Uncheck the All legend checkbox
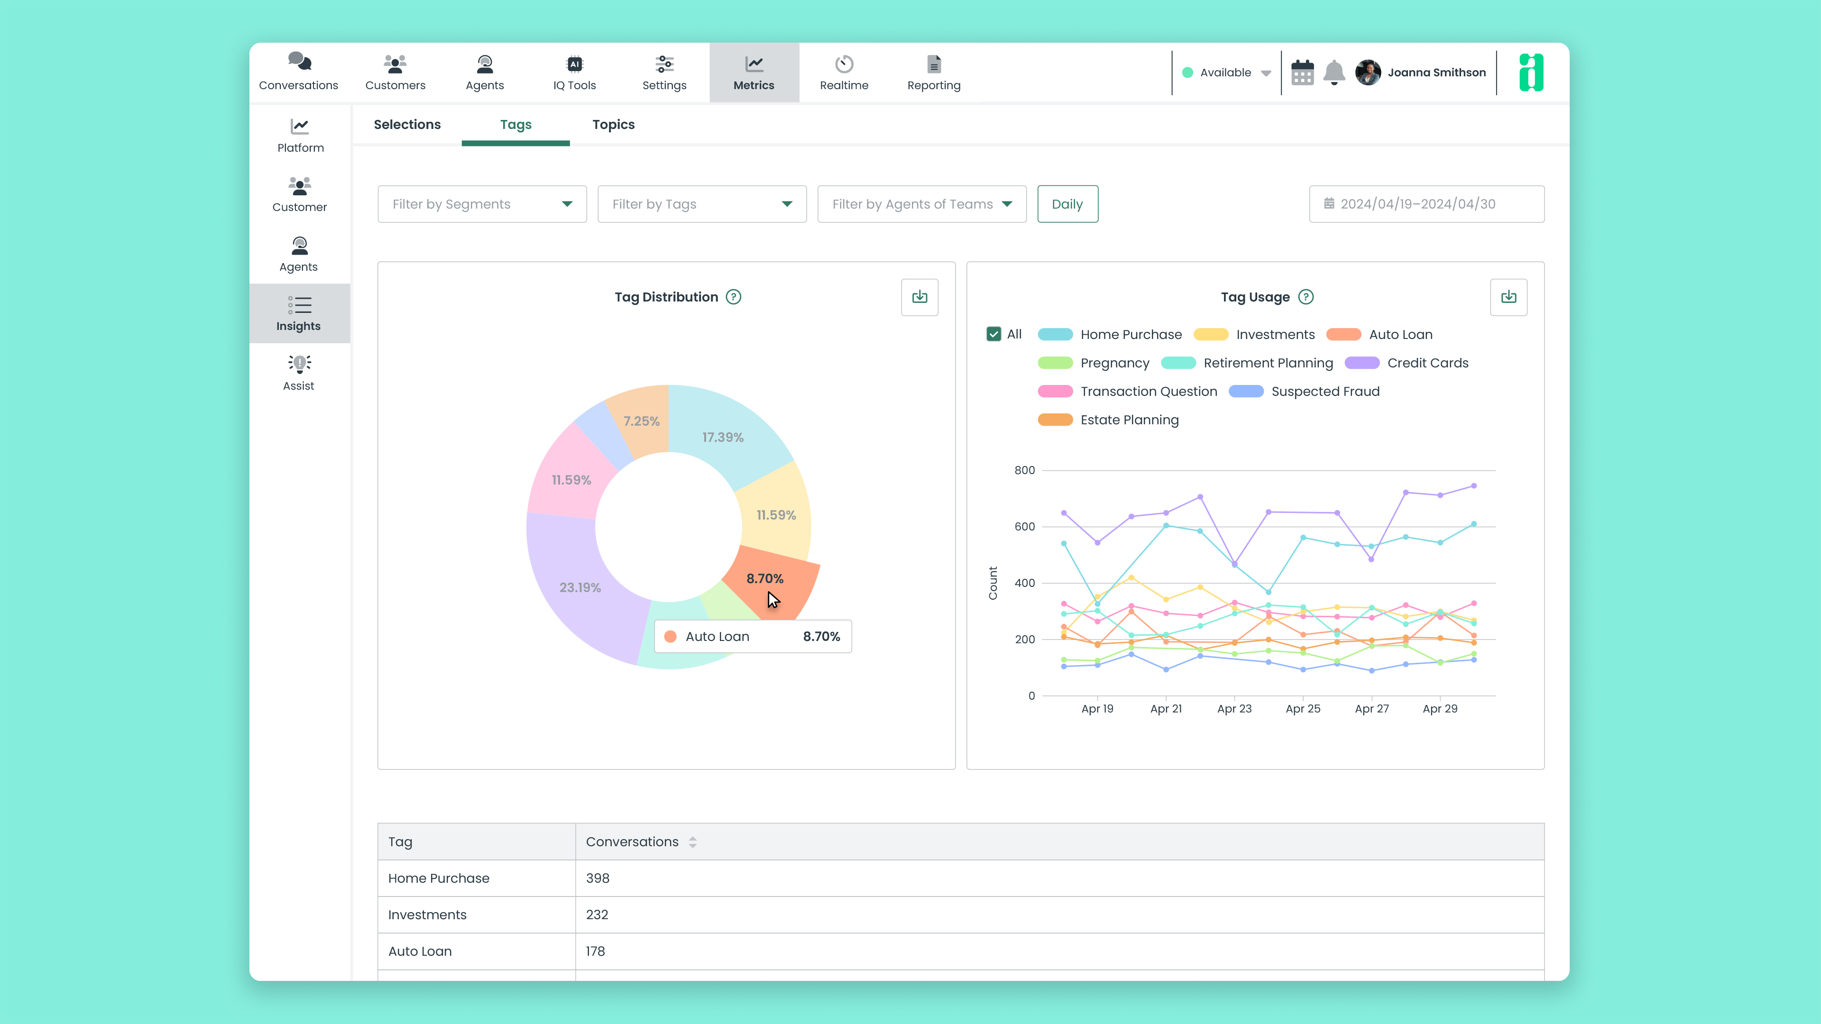 pos(993,334)
